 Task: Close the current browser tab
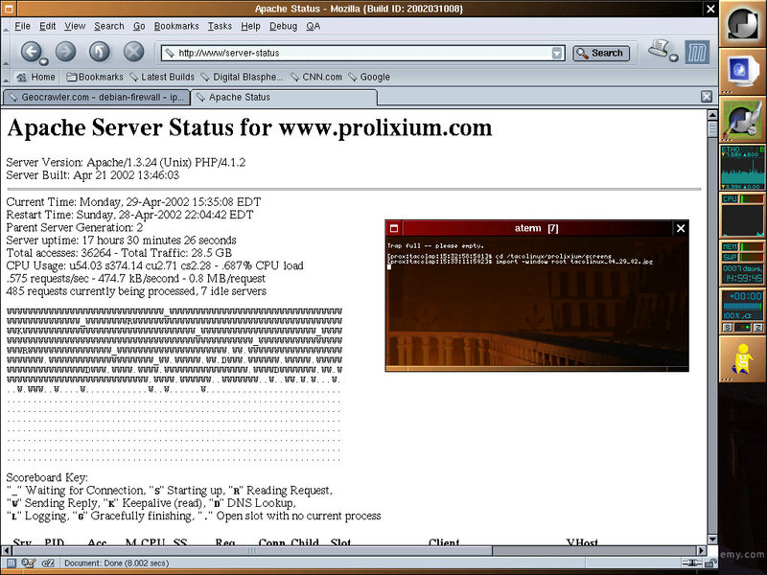[x=707, y=97]
